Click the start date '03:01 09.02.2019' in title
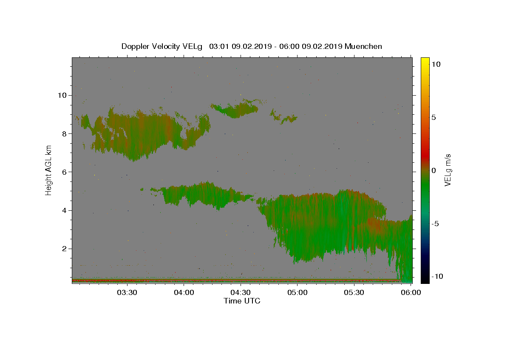 (240, 46)
